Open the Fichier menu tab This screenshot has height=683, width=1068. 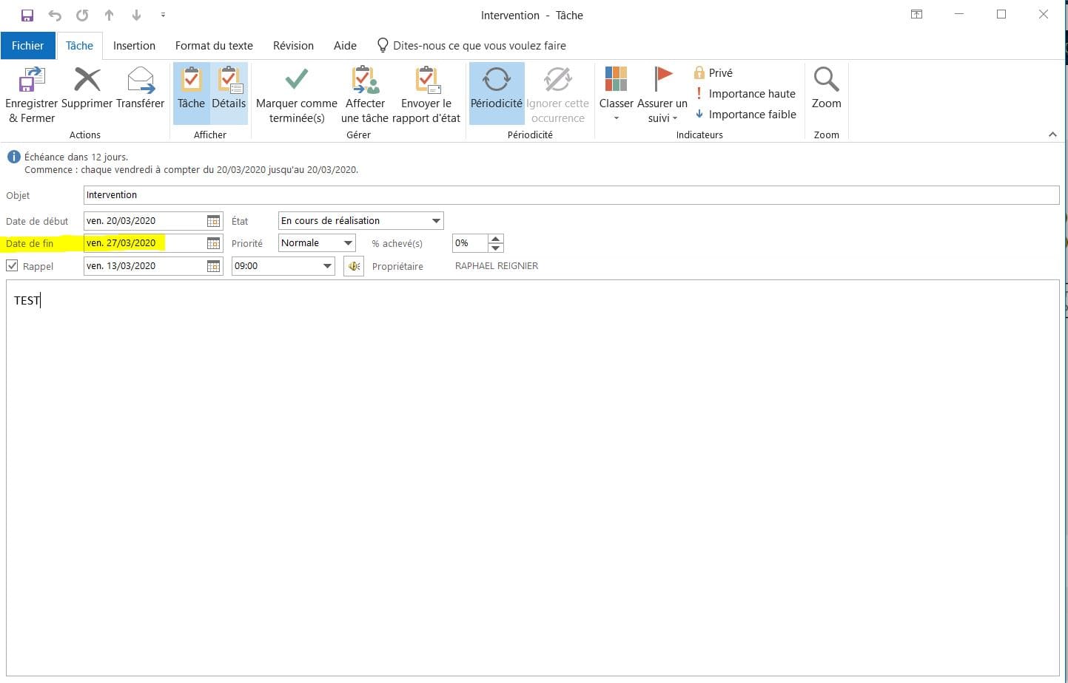(27, 46)
